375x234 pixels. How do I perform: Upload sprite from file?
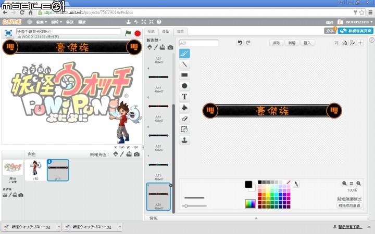129,154
